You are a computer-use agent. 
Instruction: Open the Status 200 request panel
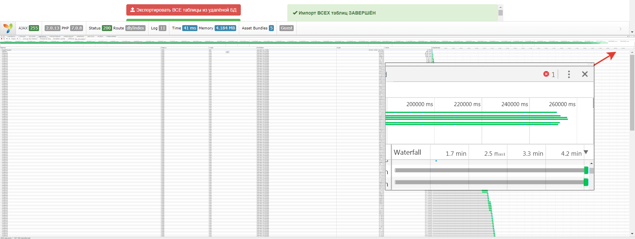(x=100, y=28)
